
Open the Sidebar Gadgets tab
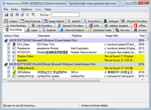[x=117, y=25]
